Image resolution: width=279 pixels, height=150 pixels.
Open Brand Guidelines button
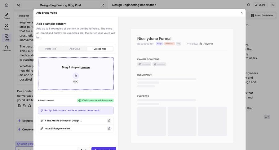[x=262, y=15]
